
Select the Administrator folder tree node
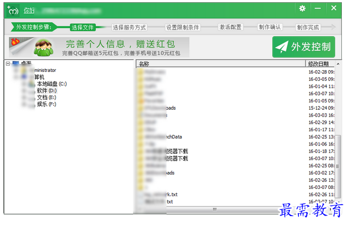(x=42, y=70)
